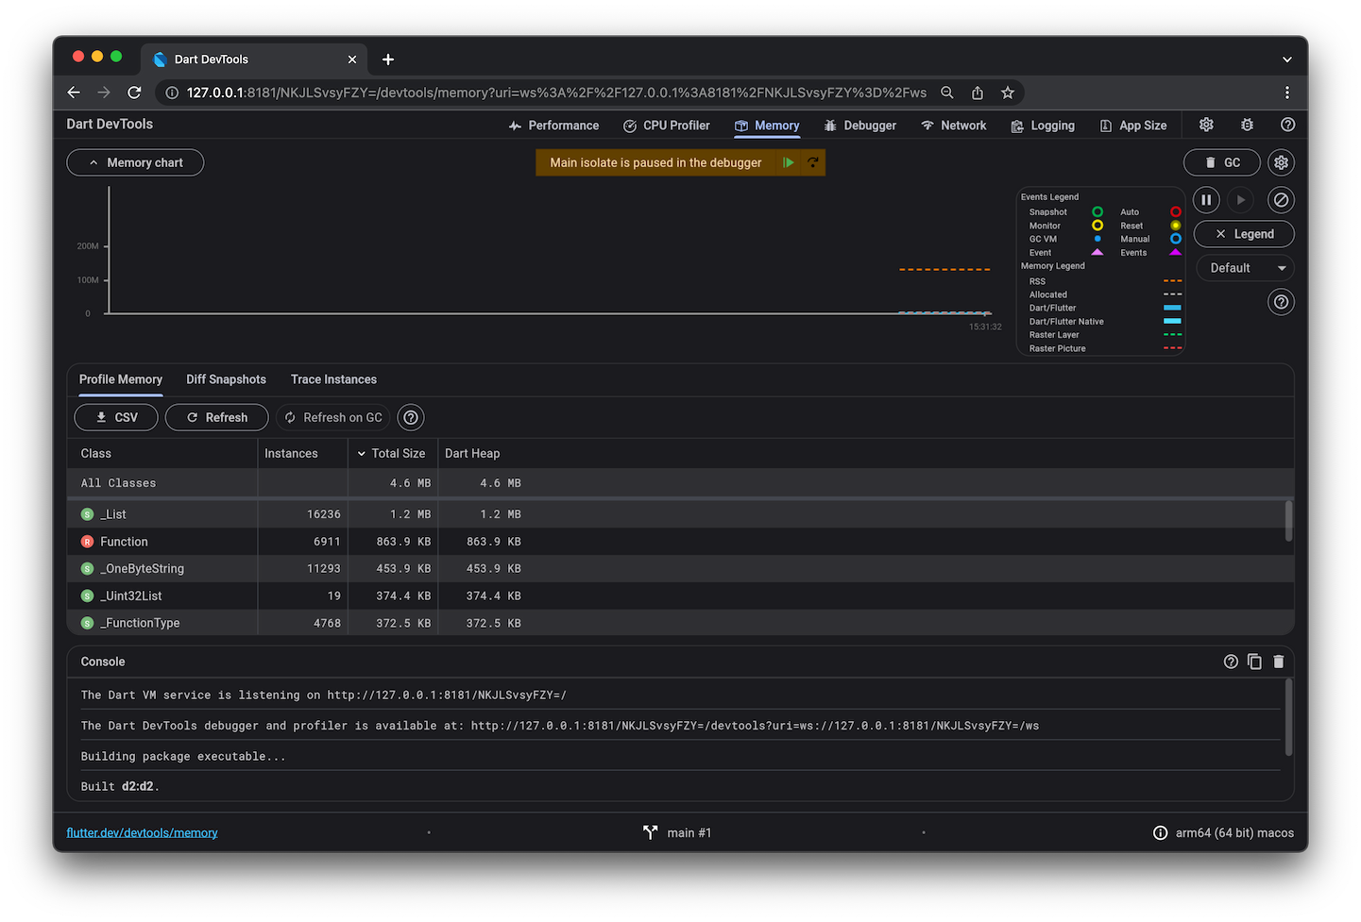Copy the console contents

(1254, 662)
